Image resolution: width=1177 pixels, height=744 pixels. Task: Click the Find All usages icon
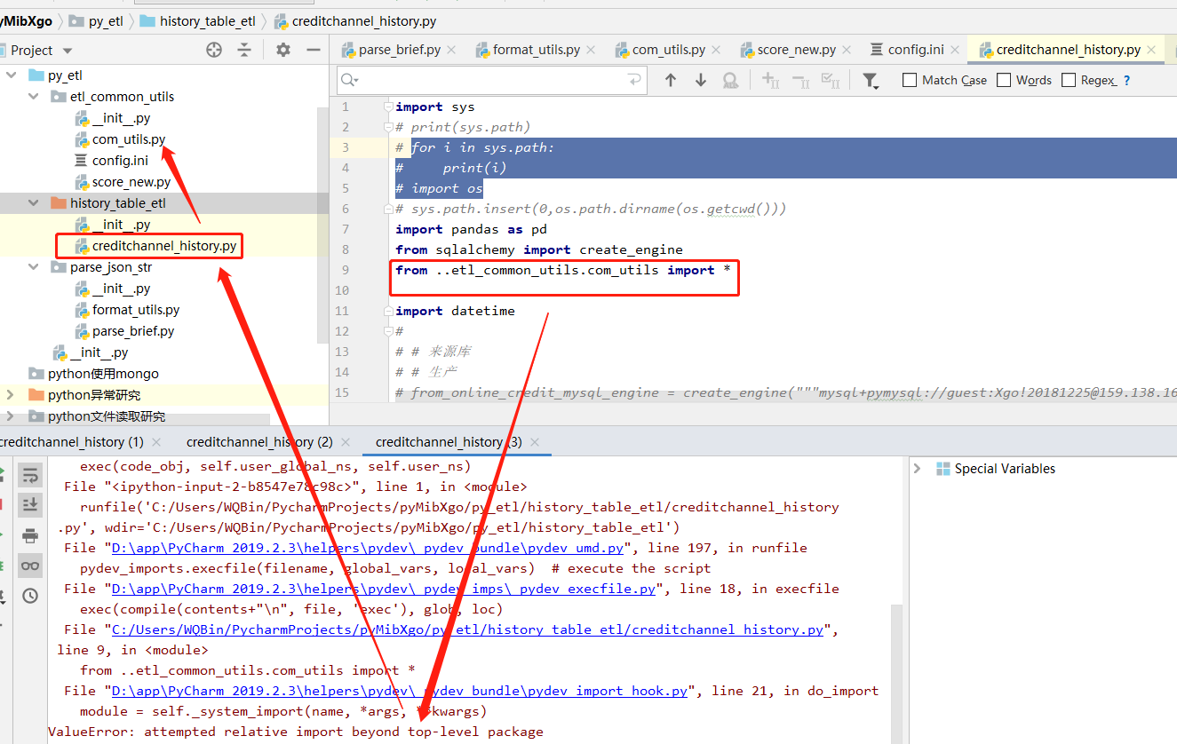click(x=730, y=81)
